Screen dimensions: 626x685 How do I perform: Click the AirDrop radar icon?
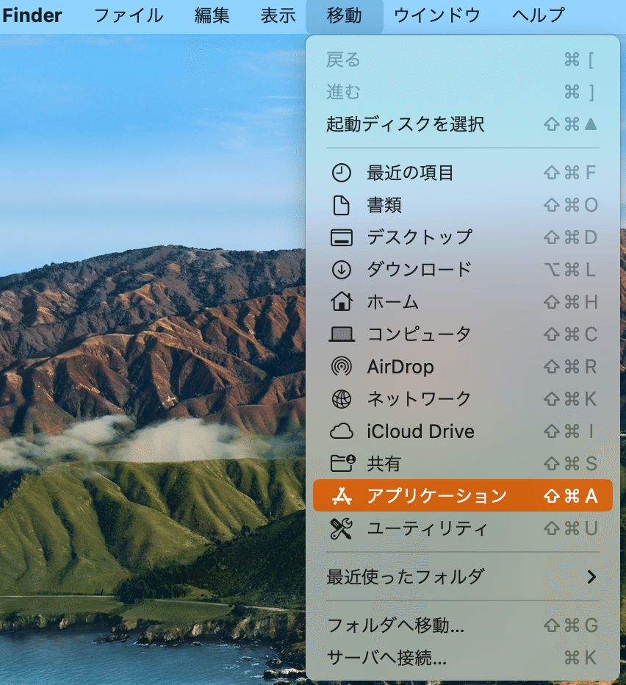(x=341, y=366)
